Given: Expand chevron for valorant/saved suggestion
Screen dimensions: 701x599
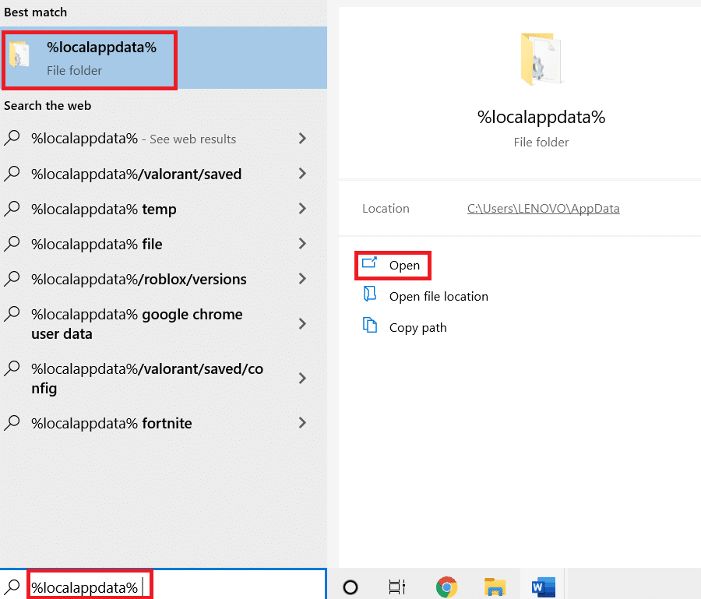Looking at the screenshot, I should coord(303,174).
